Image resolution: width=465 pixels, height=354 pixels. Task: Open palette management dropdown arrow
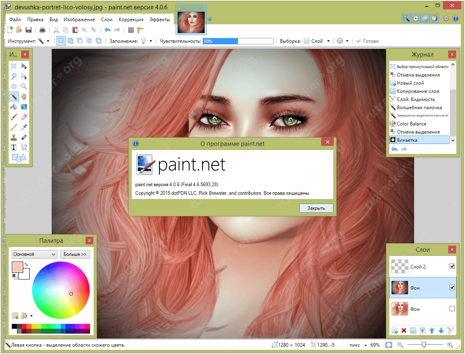[x=31, y=316]
